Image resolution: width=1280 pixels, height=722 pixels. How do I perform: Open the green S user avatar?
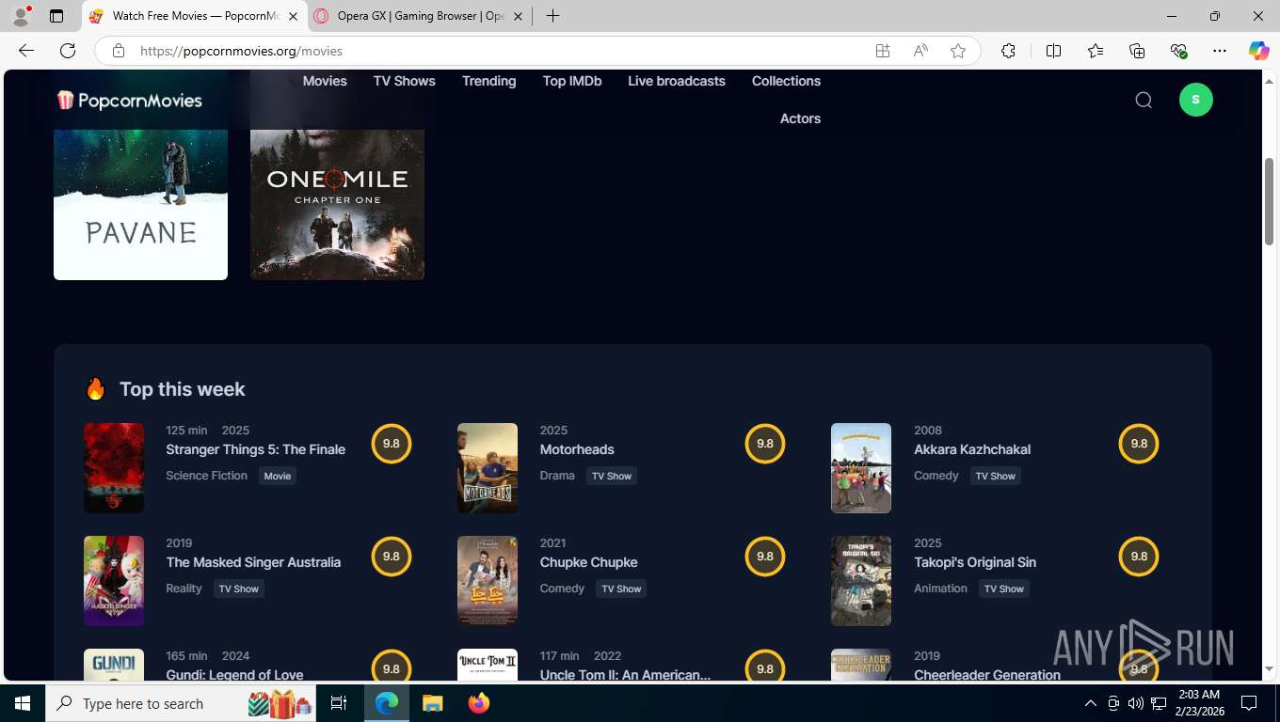tap(1195, 100)
